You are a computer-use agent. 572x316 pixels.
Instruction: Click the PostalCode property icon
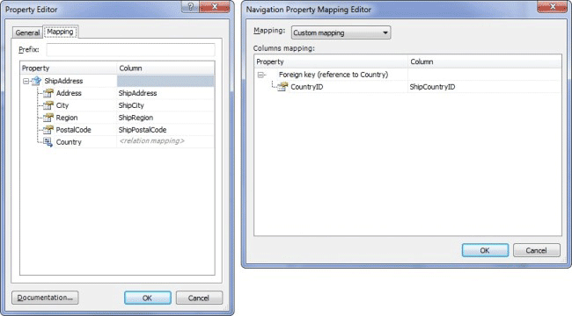coord(48,130)
